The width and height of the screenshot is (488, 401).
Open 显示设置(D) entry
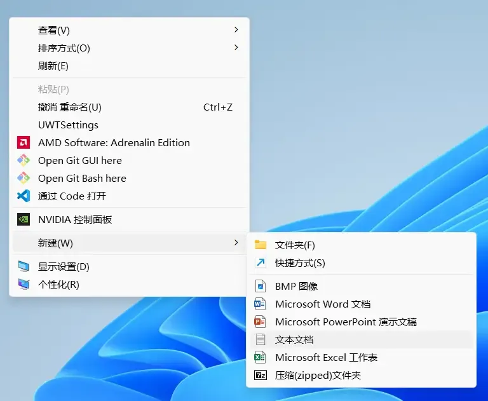click(x=129, y=266)
